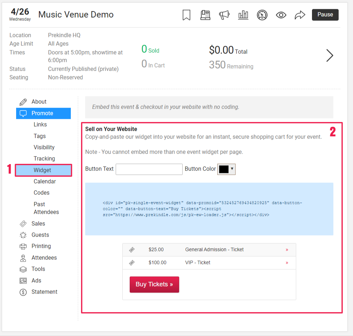The image size is (353, 336).
Task: Click the eye preview icon
Action: pos(281,15)
